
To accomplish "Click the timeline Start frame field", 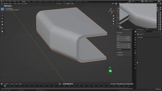I will (123, 84).
